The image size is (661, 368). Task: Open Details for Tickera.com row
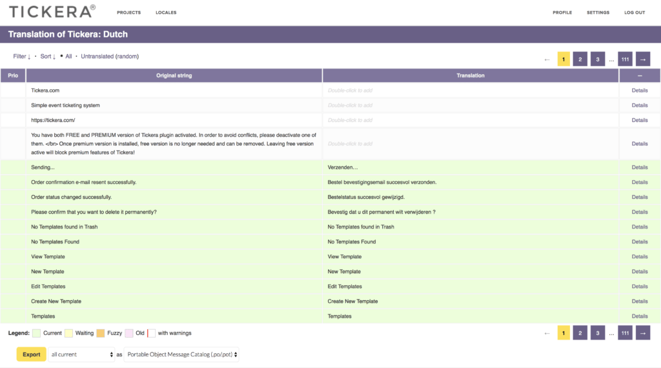pos(640,90)
